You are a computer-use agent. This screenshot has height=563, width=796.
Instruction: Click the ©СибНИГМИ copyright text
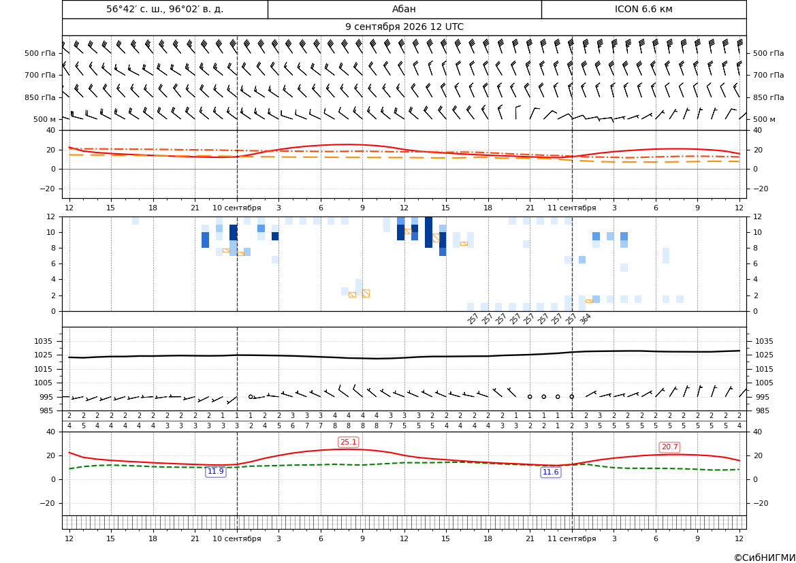765,558
